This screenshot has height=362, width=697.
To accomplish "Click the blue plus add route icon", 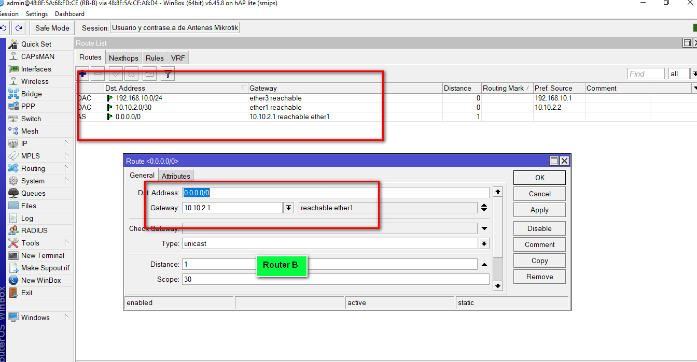I will [x=82, y=74].
